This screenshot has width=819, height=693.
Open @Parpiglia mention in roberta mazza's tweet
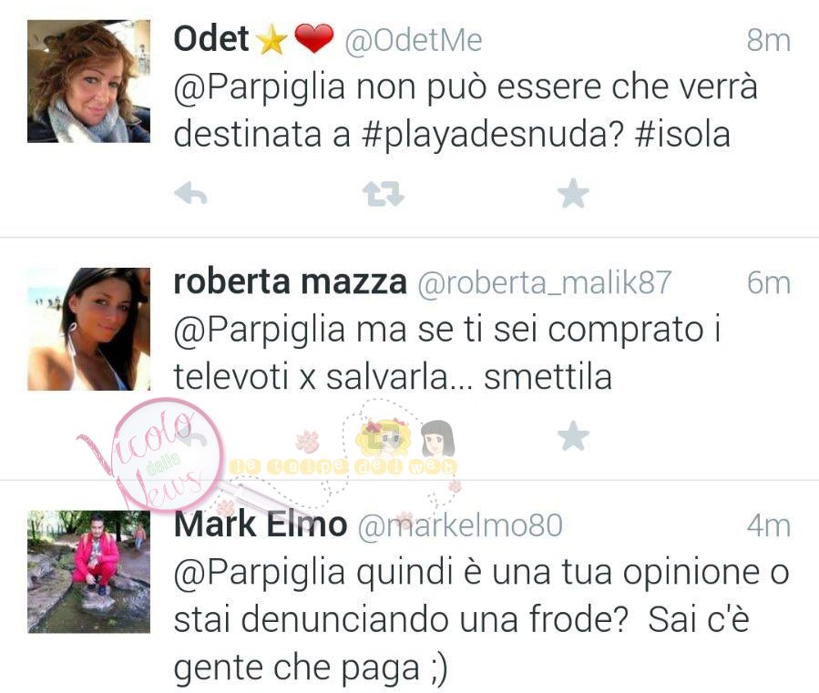[x=260, y=331]
